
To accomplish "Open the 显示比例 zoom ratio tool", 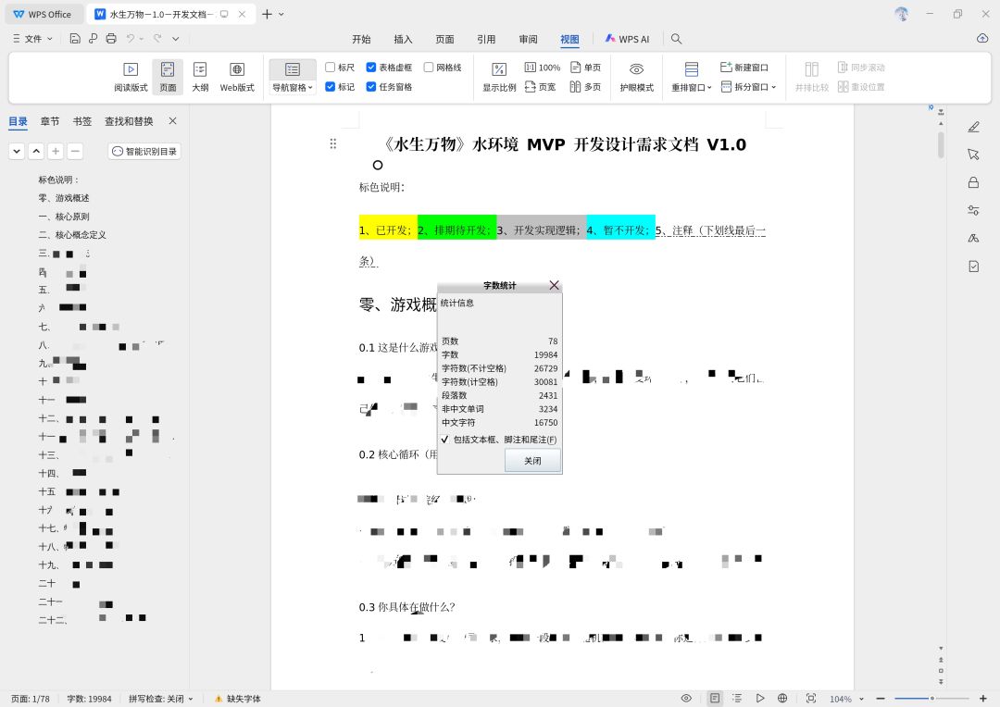I will coord(499,77).
